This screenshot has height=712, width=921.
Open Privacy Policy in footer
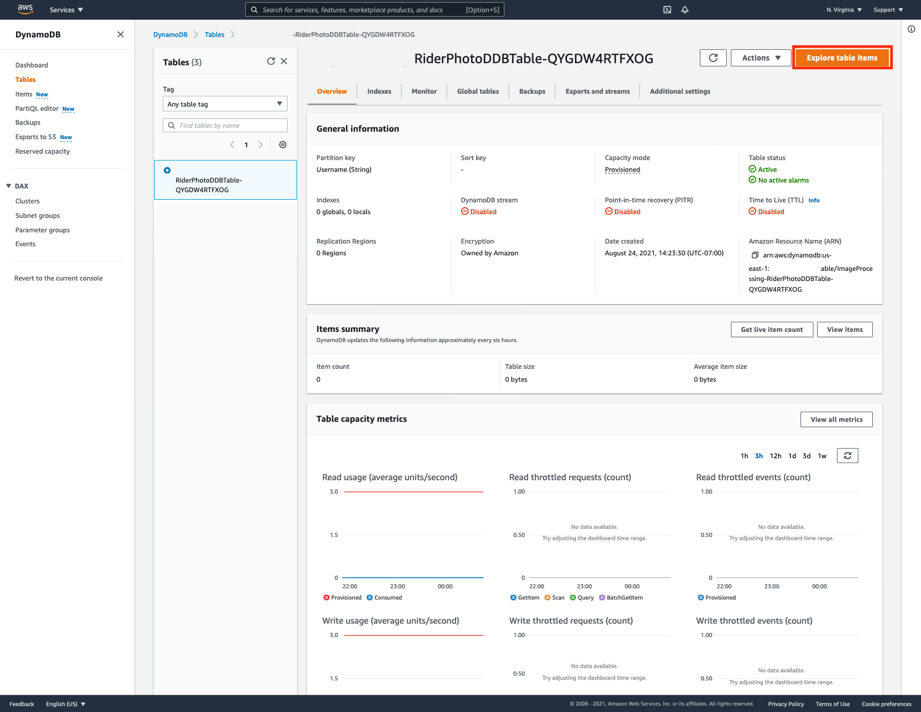click(786, 704)
